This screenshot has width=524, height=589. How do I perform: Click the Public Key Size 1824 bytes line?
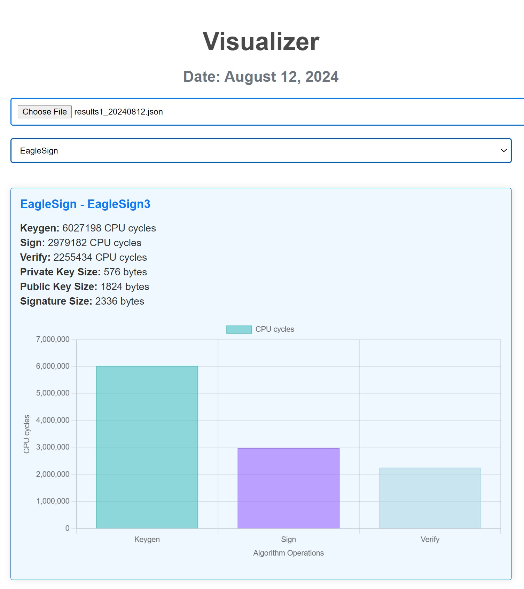[85, 286]
